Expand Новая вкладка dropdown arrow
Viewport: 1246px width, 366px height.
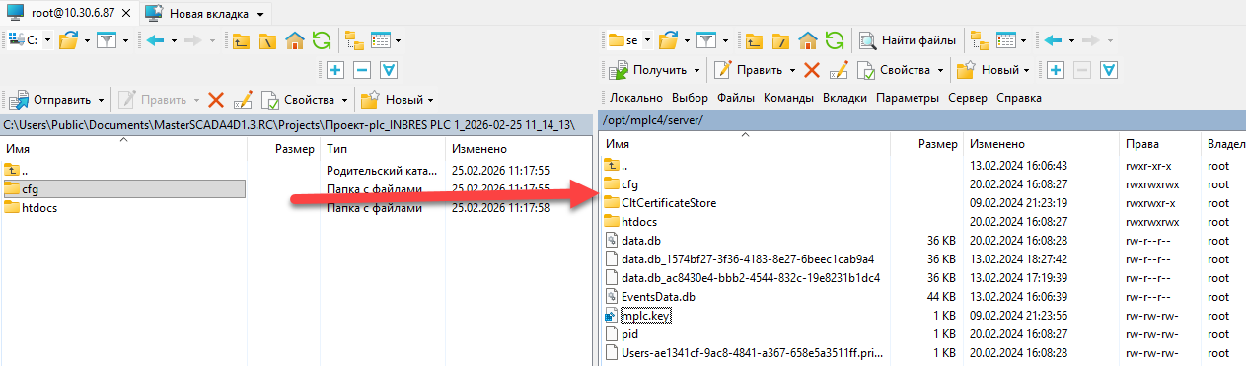(x=259, y=15)
